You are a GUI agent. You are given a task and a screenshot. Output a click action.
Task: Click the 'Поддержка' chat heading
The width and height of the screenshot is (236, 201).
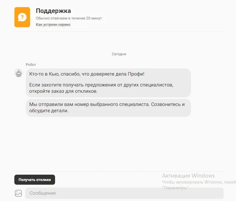(x=53, y=11)
